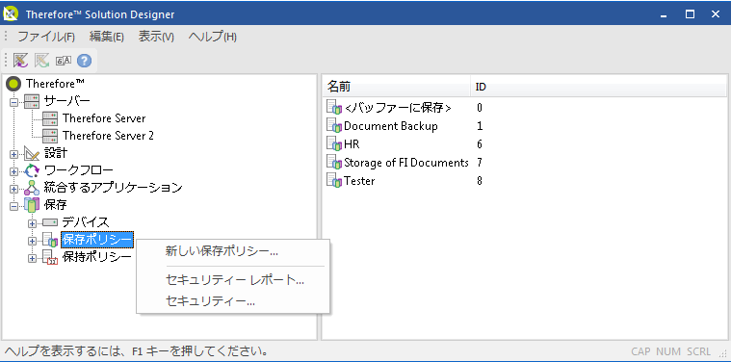
Task: Select Document Backup list entry
Action: [391, 126]
